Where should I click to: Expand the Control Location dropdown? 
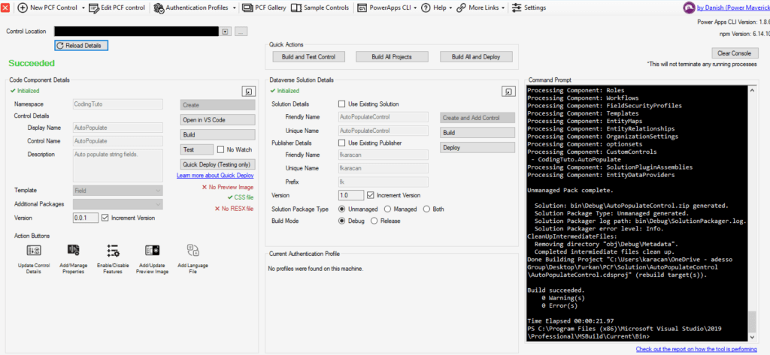coord(226,32)
